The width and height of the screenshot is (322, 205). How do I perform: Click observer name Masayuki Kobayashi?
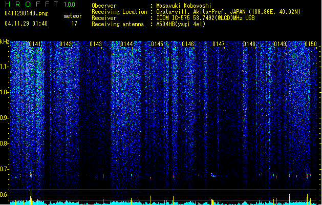point(184,6)
